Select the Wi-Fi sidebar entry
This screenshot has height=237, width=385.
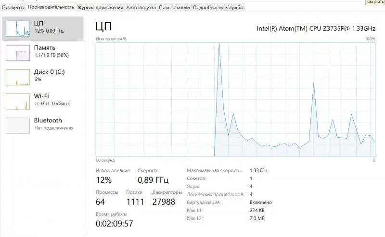pos(42,101)
